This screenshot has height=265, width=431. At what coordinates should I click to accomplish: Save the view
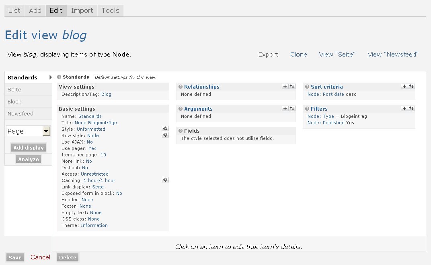point(15,257)
